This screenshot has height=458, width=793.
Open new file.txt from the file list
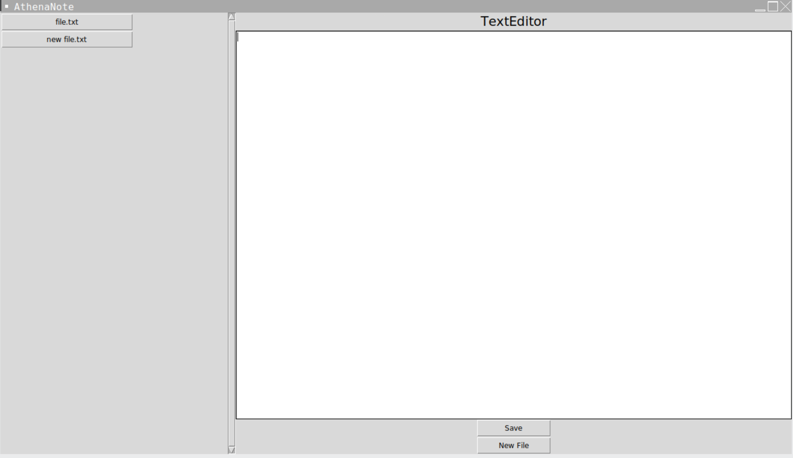coord(67,39)
